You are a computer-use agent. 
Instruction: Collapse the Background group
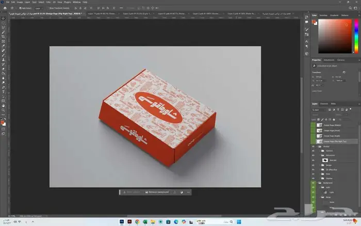(x=318, y=183)
